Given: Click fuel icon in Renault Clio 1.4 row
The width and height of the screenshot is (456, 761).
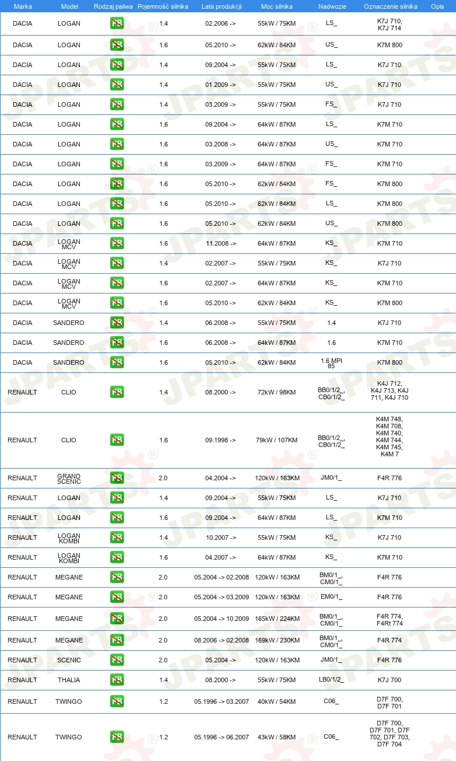Looking at the screenshot, I should tap(117, 392).
